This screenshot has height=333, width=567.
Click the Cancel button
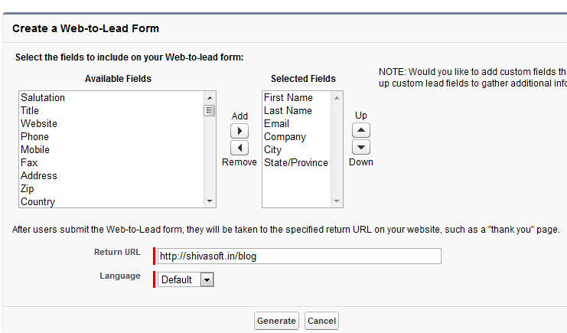321,321
